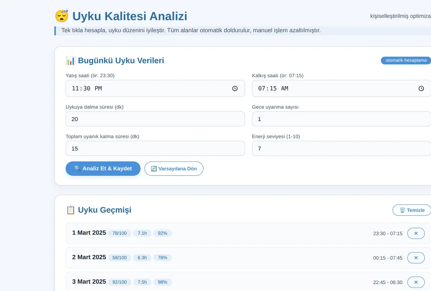Click the 00:15 - 07:45 time range
Viewport: 431px width, 291px height.
point(388,258)
